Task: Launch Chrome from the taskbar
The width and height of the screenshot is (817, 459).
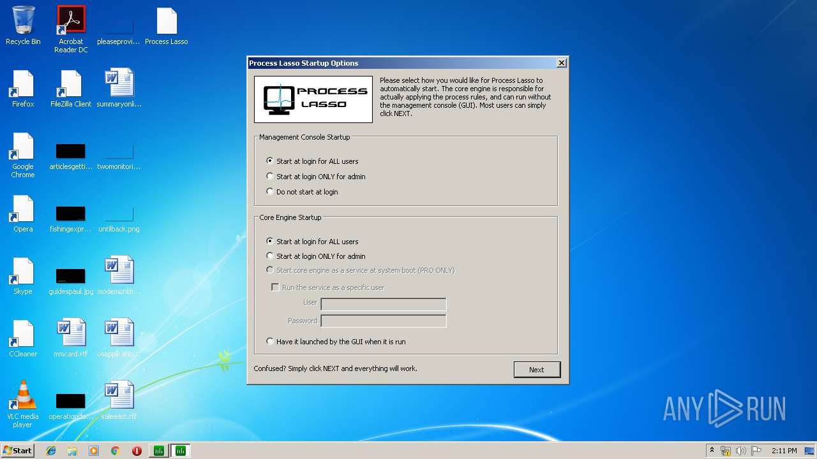Action: click(116, 451)
